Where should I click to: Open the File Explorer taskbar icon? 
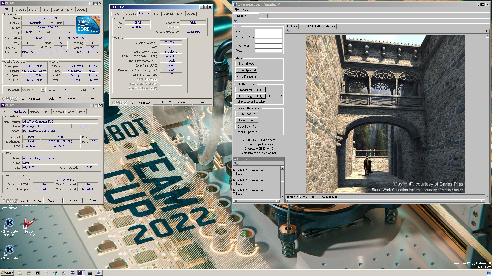coord(20,273)
